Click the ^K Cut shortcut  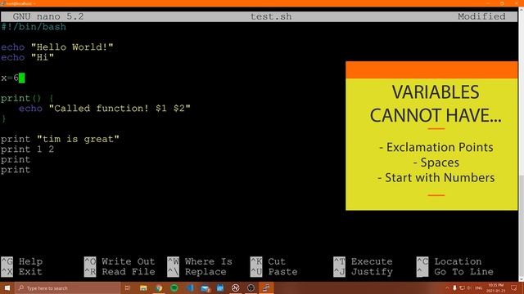pos(268,261)
